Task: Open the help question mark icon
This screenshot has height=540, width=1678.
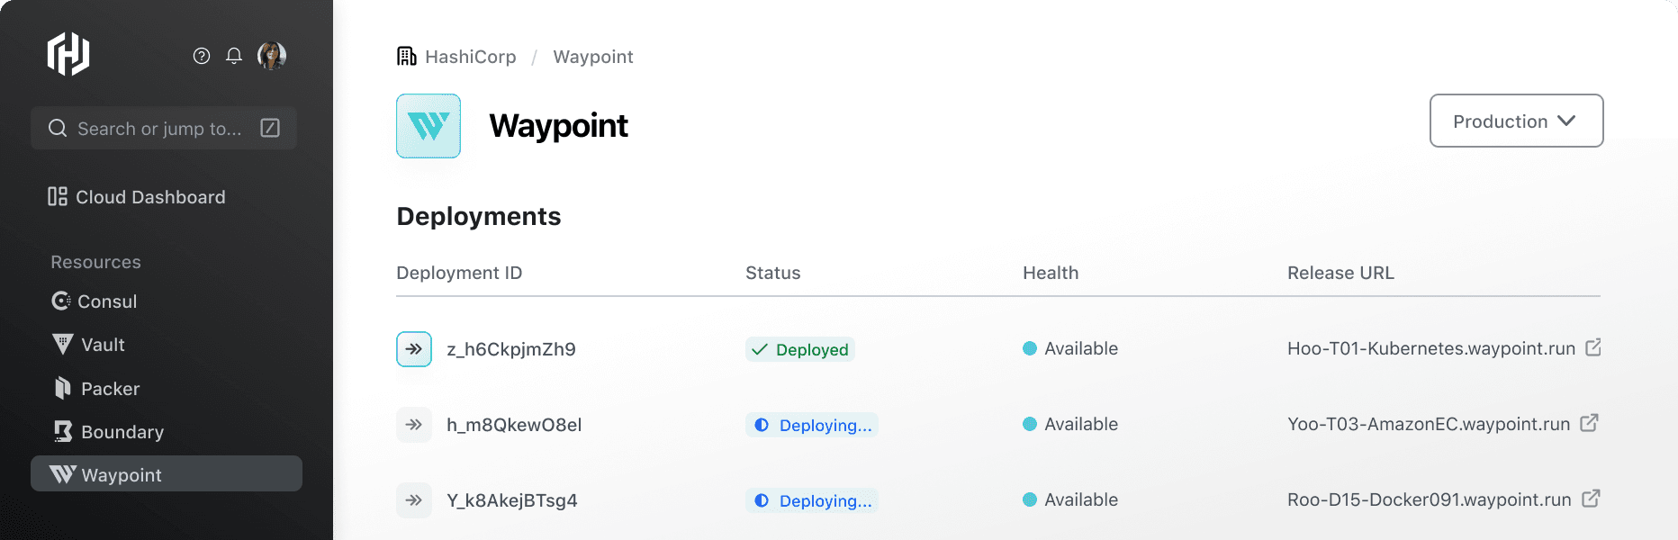Action: 202,56
